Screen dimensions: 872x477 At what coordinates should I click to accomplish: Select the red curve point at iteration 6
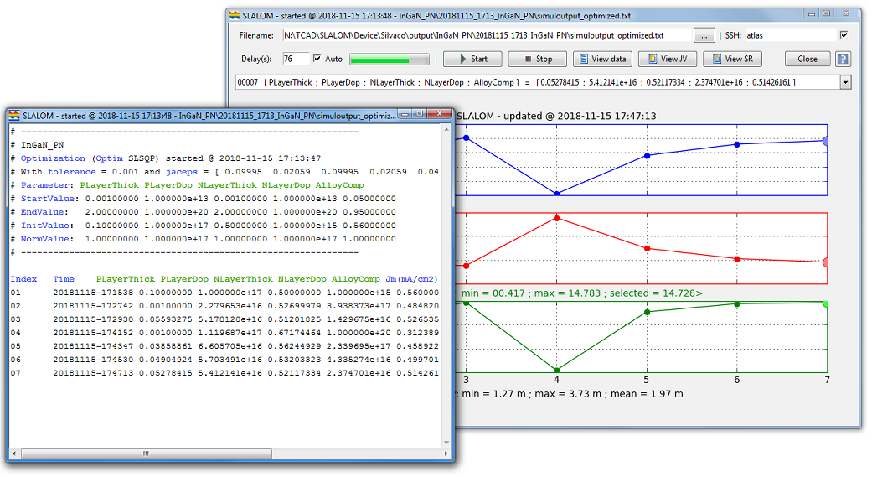pyautogui.click(x=737, y=259)
